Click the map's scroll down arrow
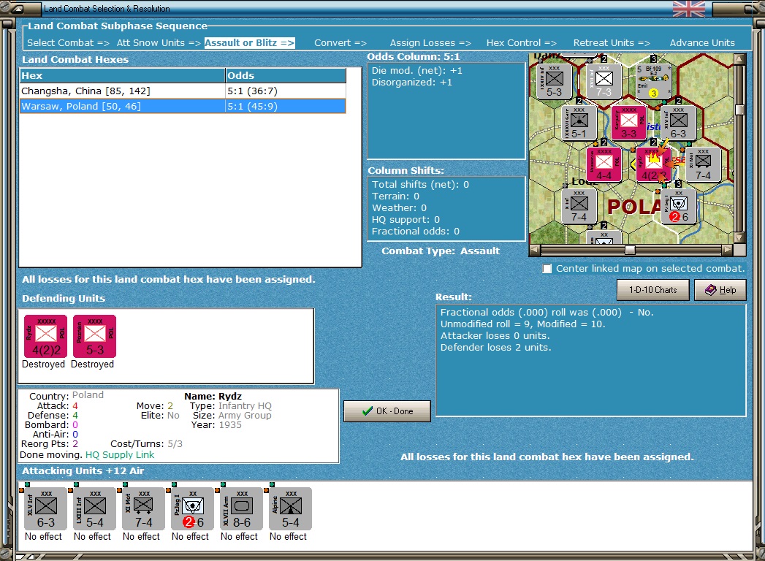The height and width of the screenshot is (561, 765). coord(739,238)
